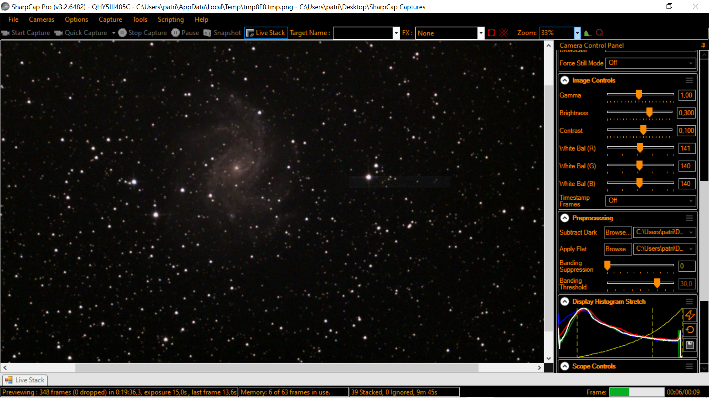Adjust the Gamma slider handle
The width and height of the screenshot is (709, 398).
point(639,95)
